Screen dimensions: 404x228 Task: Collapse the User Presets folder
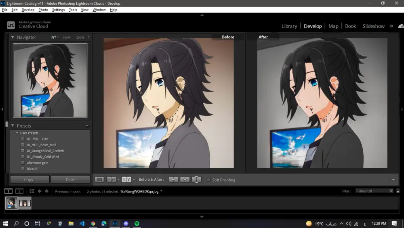tap(17, 133)
